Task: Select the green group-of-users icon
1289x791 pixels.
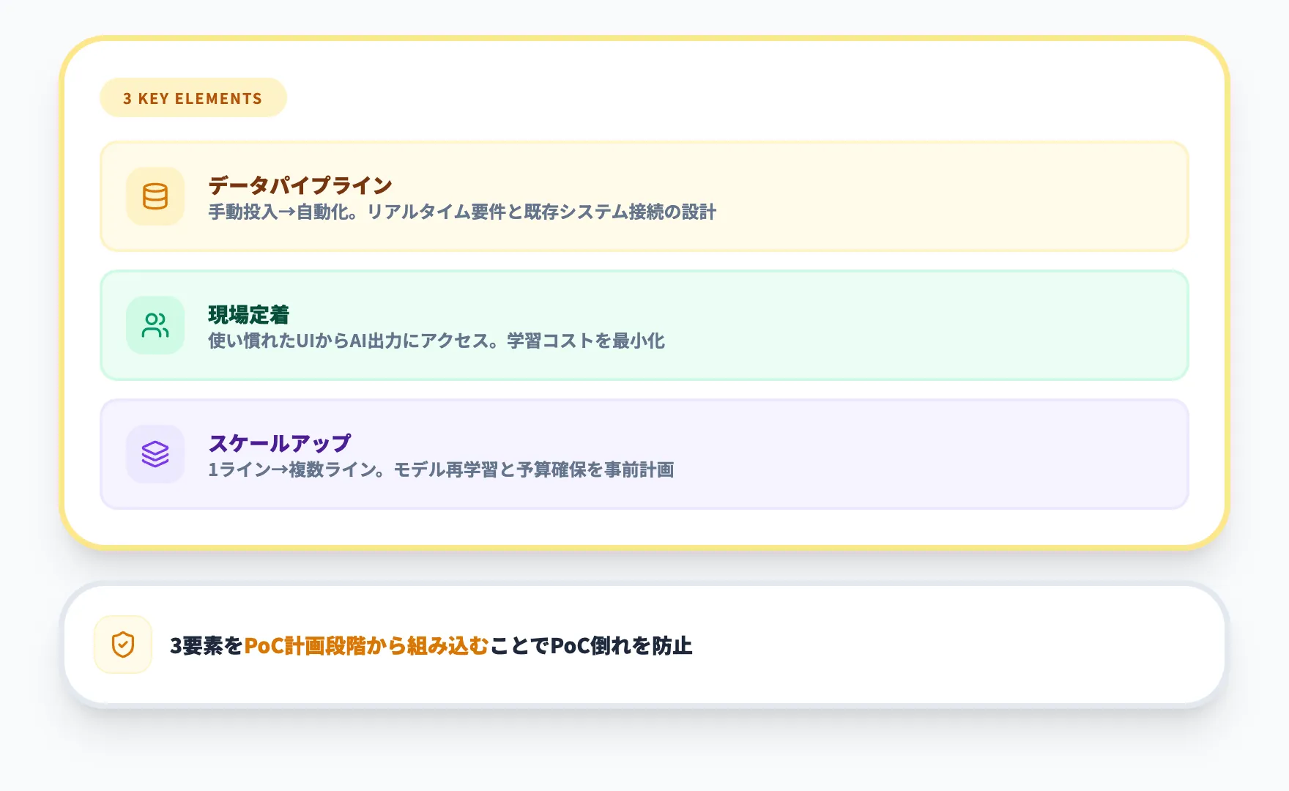Action: 155,325
